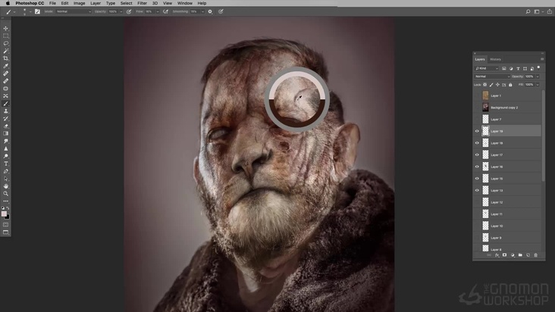
Task: Open the Apple menu
Action: pos(8,3)
